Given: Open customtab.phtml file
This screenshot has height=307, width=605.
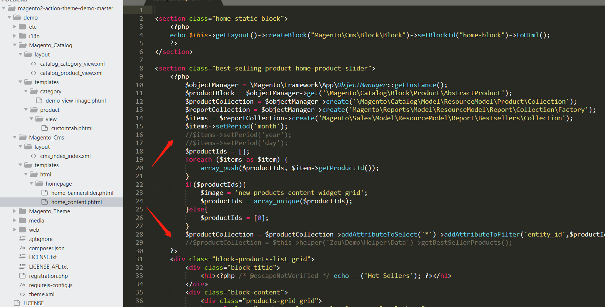Looking at the screenshot, I should (72, 128).
